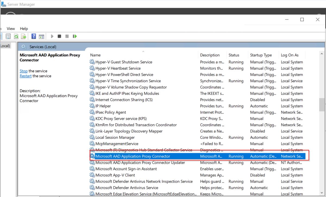Click 'Manages Ap...' description of App-V Client

212,175
